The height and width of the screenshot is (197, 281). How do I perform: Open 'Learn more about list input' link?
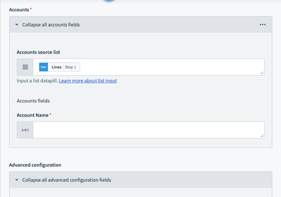pos(88,81)
